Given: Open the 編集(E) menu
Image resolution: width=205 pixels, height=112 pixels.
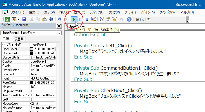Looking at the screenshot, I should 34,12.
